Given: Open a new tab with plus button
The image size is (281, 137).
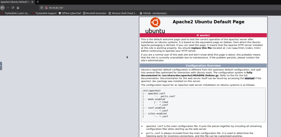Looking at the screenshot, I should point(38,2).
